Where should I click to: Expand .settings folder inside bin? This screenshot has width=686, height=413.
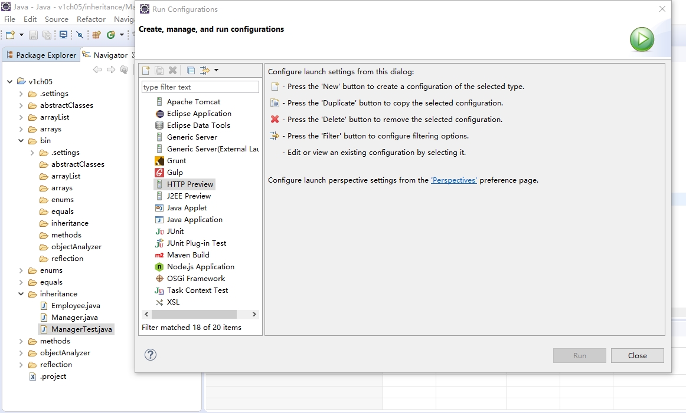[x=32, y=153]
